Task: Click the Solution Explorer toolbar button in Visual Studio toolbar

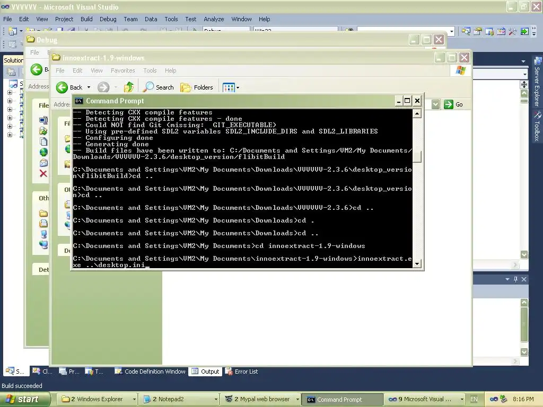Action: tap(466, 32)
